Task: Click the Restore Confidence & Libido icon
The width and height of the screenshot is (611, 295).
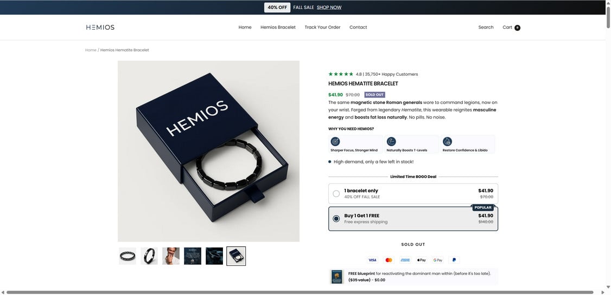Action: click(447, 141)
